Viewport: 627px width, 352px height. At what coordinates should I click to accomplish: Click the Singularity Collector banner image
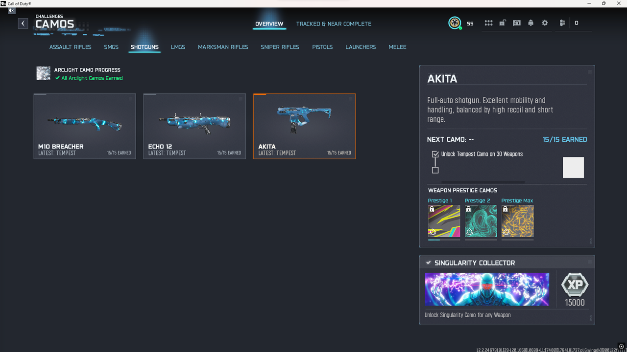tap(487, 289)
